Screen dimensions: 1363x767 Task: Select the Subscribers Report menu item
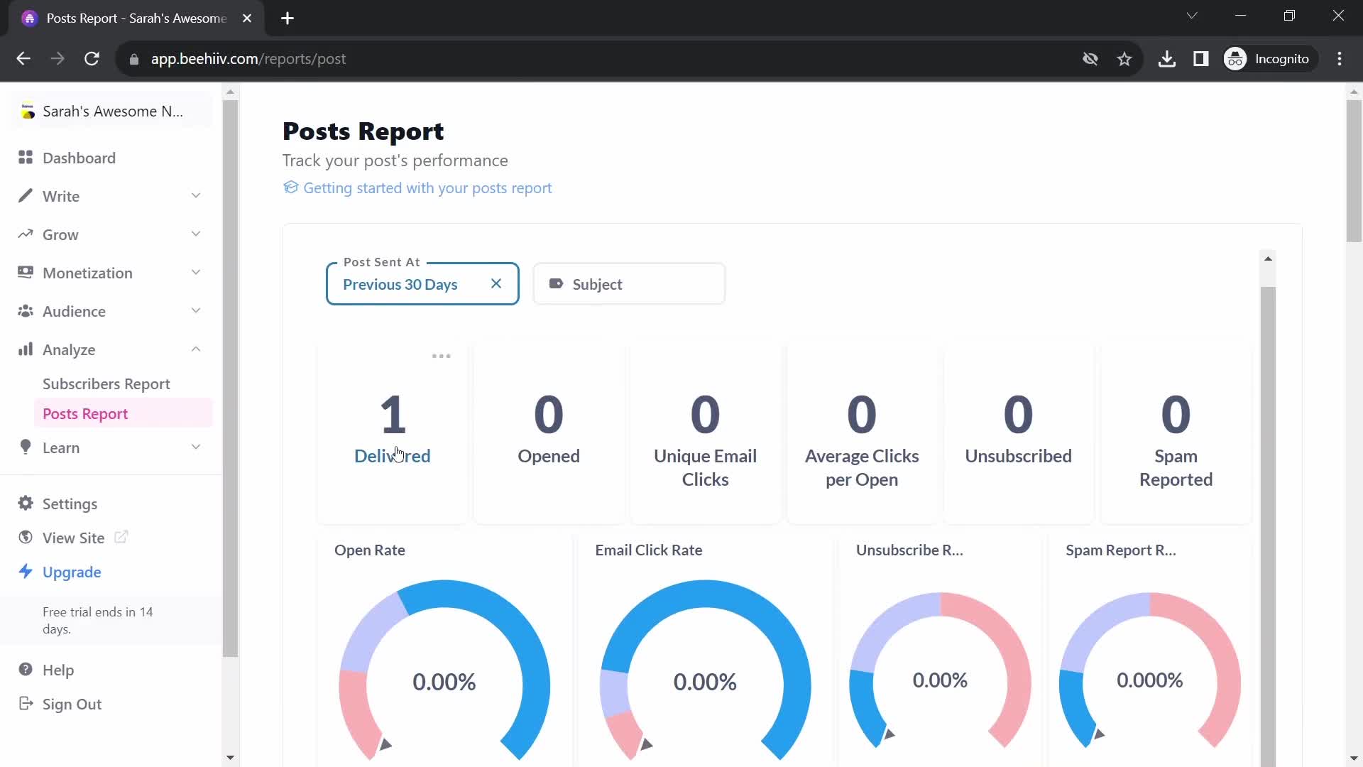pos(106,383)
